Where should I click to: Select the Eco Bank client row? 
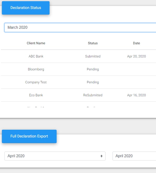[x=78, y=95]
